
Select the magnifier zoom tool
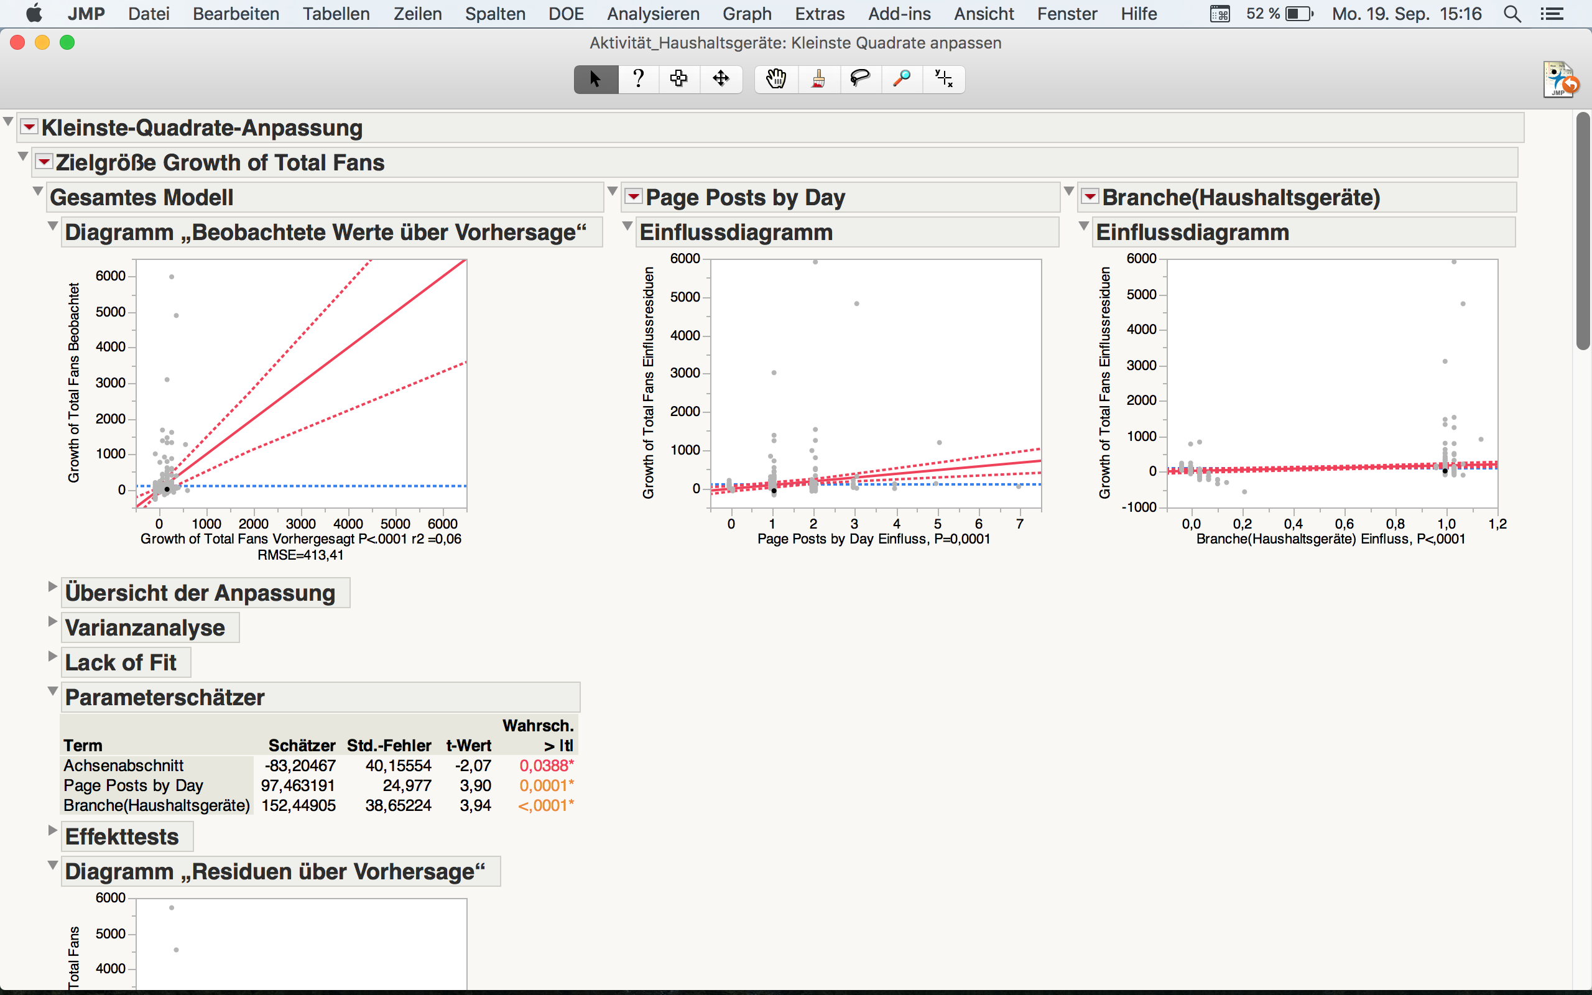coord(901,79)
